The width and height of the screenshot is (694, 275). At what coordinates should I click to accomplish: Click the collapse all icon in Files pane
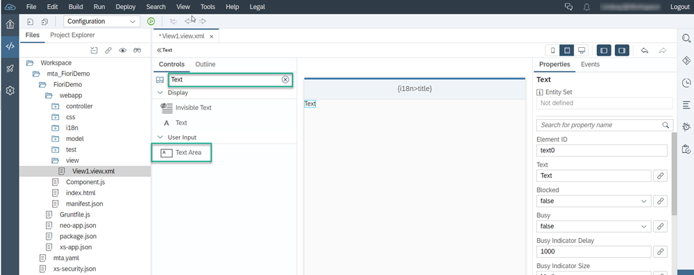coord(94,51)
